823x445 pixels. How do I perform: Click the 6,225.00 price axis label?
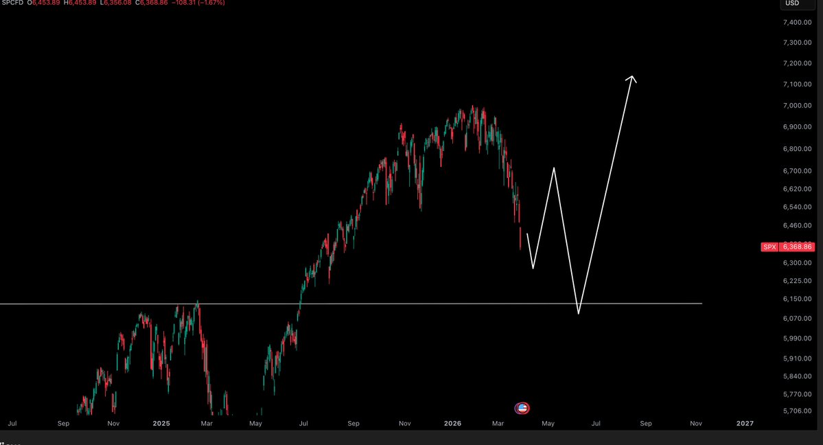[797, 281]
